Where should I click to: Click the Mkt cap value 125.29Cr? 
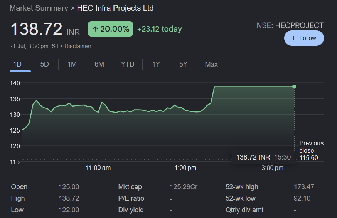coord(184,187)
